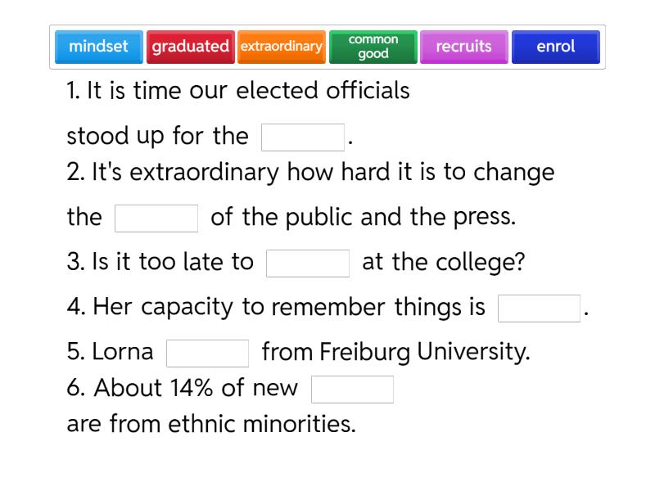
Task: Pick the dark blue 'enrol' tile
Action: 555,47
